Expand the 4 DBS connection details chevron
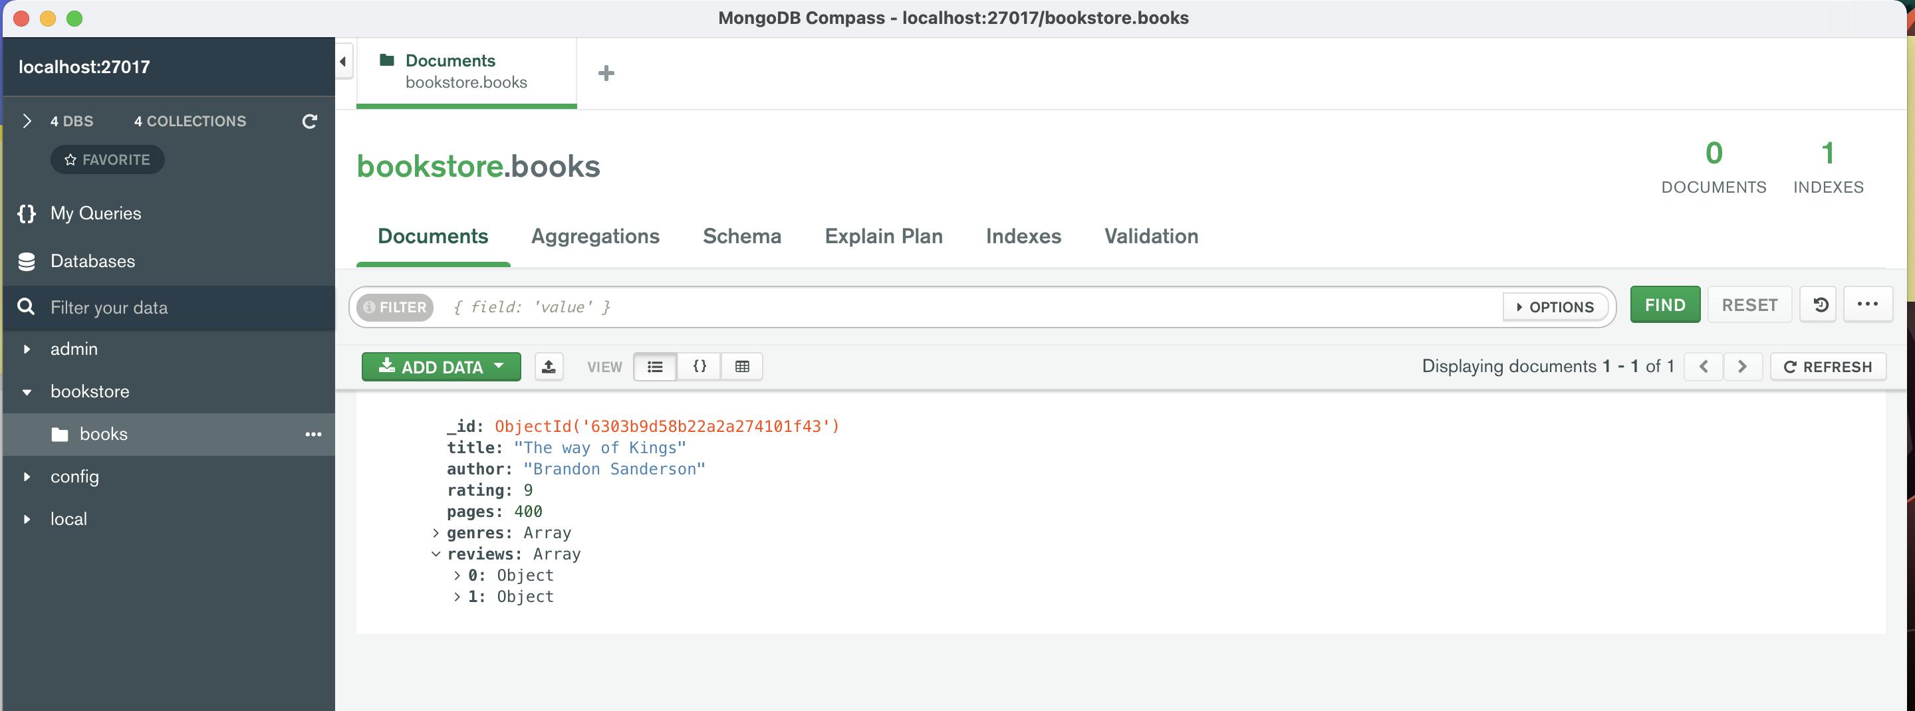Image resolution: width=1915 pixels, height=711 pixels. [x=27, y=121]
